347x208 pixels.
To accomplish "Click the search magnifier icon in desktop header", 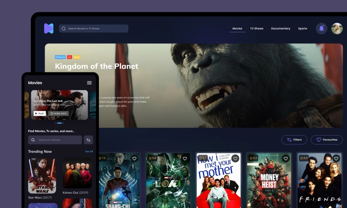I will coord(64,29).
